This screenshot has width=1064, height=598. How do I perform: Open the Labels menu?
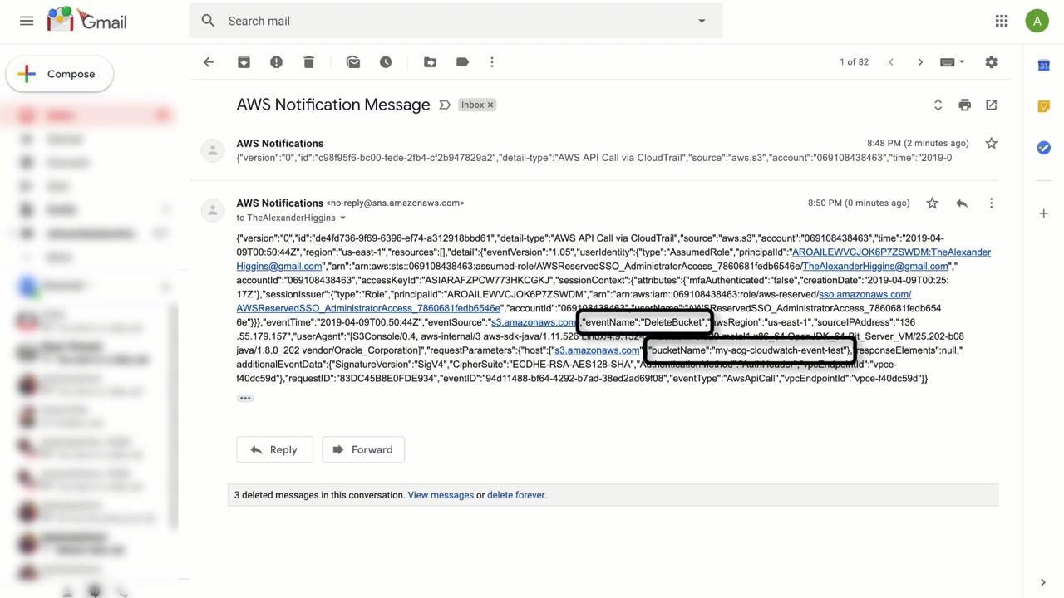(x=462, y=62)
